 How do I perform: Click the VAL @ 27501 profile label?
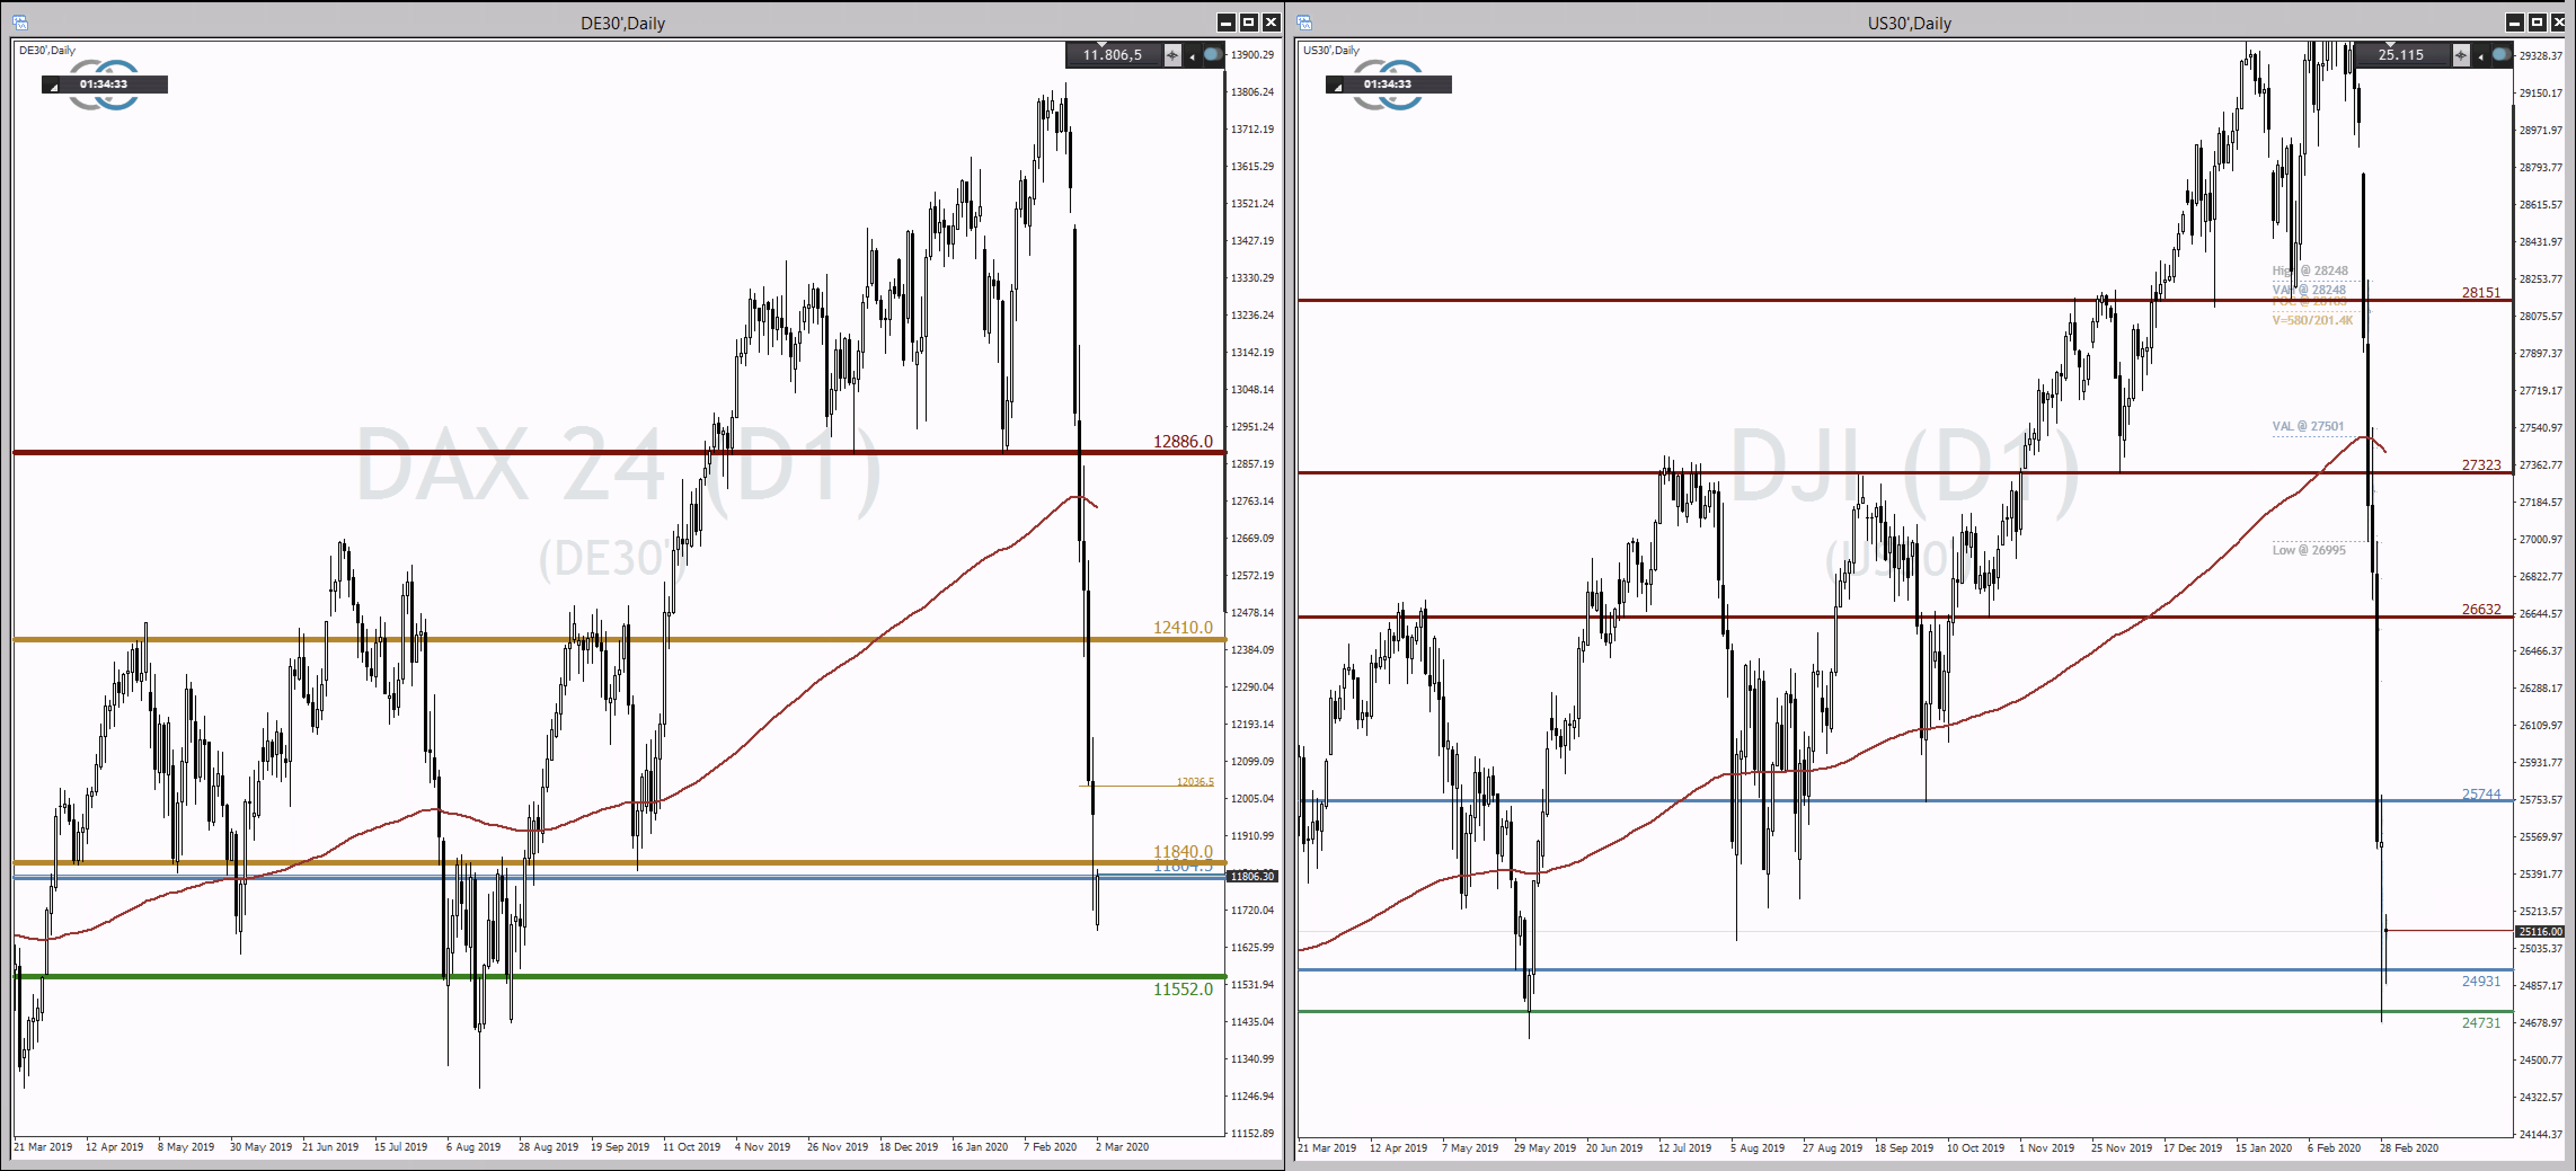click(2307, 426)
